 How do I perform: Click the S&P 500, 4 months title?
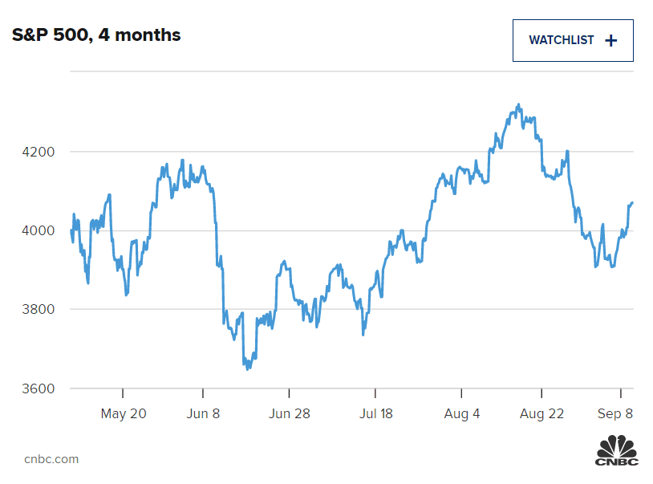[96, 35]
